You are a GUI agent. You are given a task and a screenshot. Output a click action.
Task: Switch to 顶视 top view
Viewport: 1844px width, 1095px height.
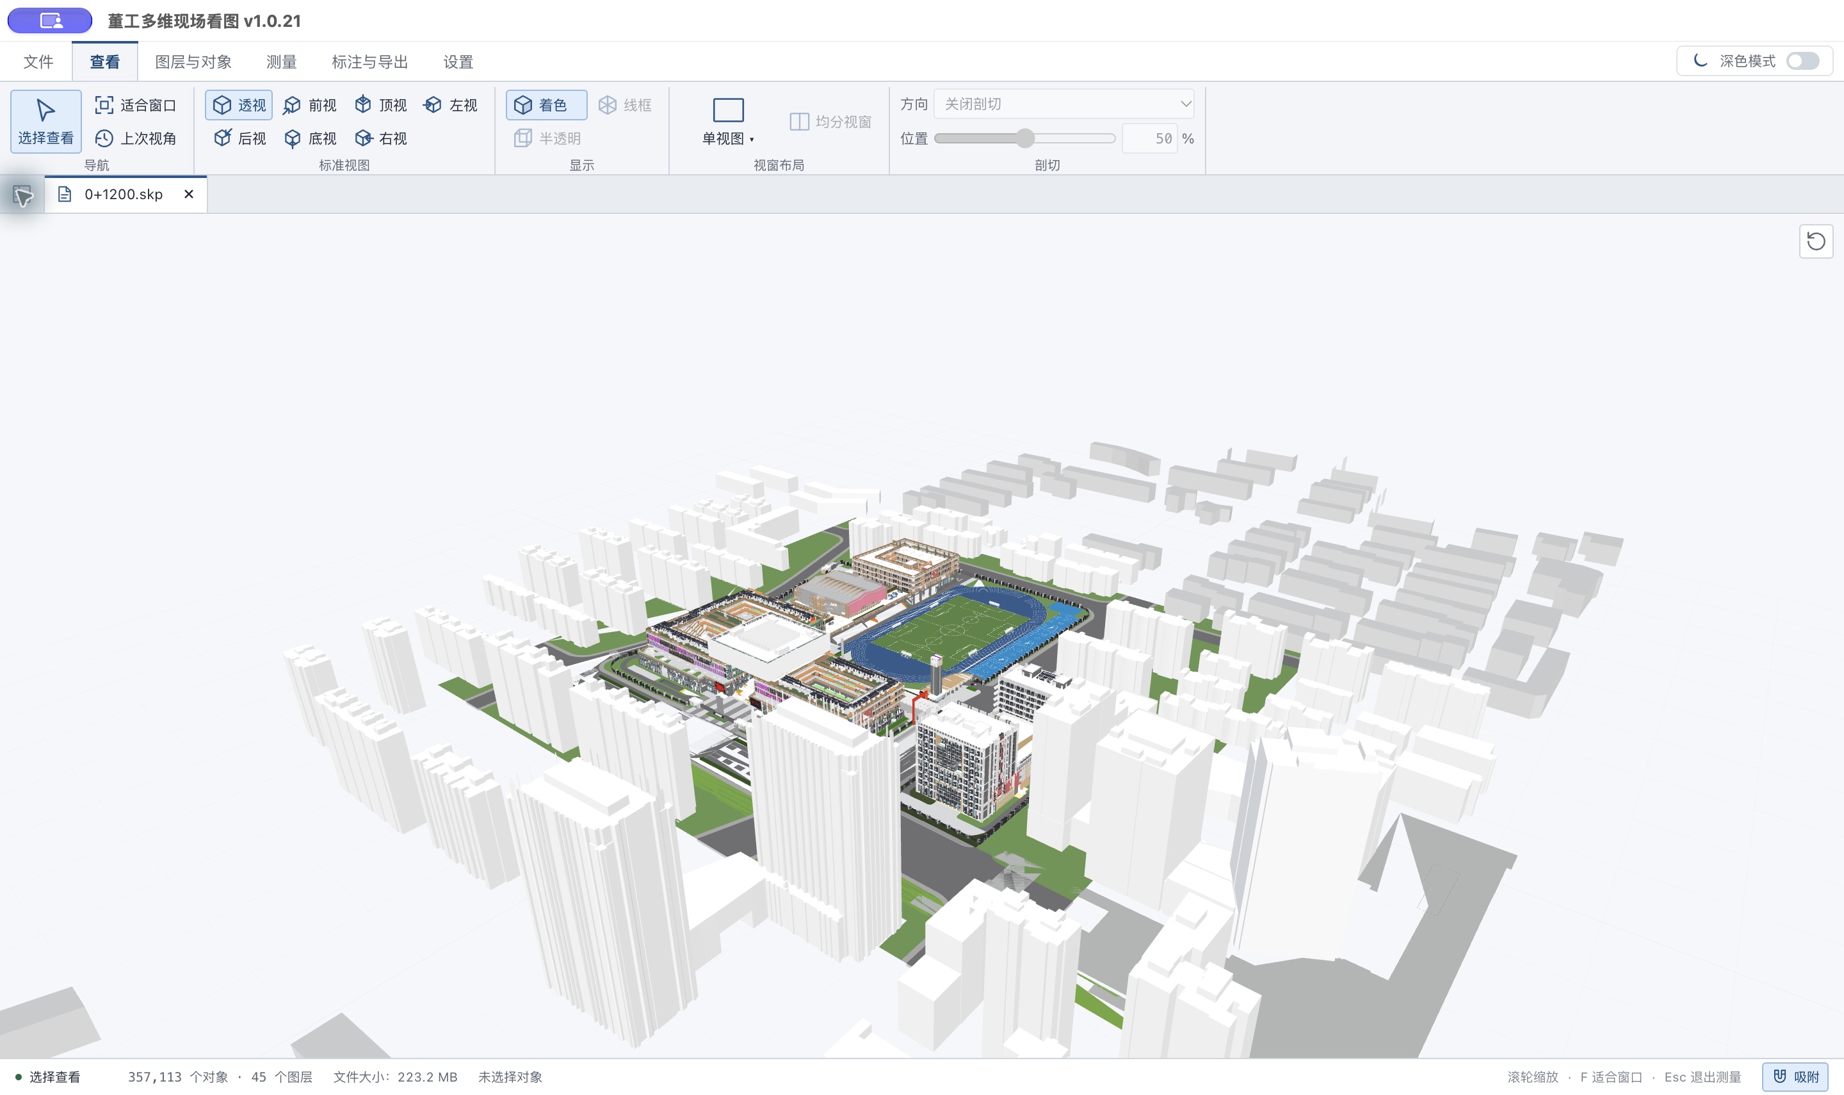[380, 105]
